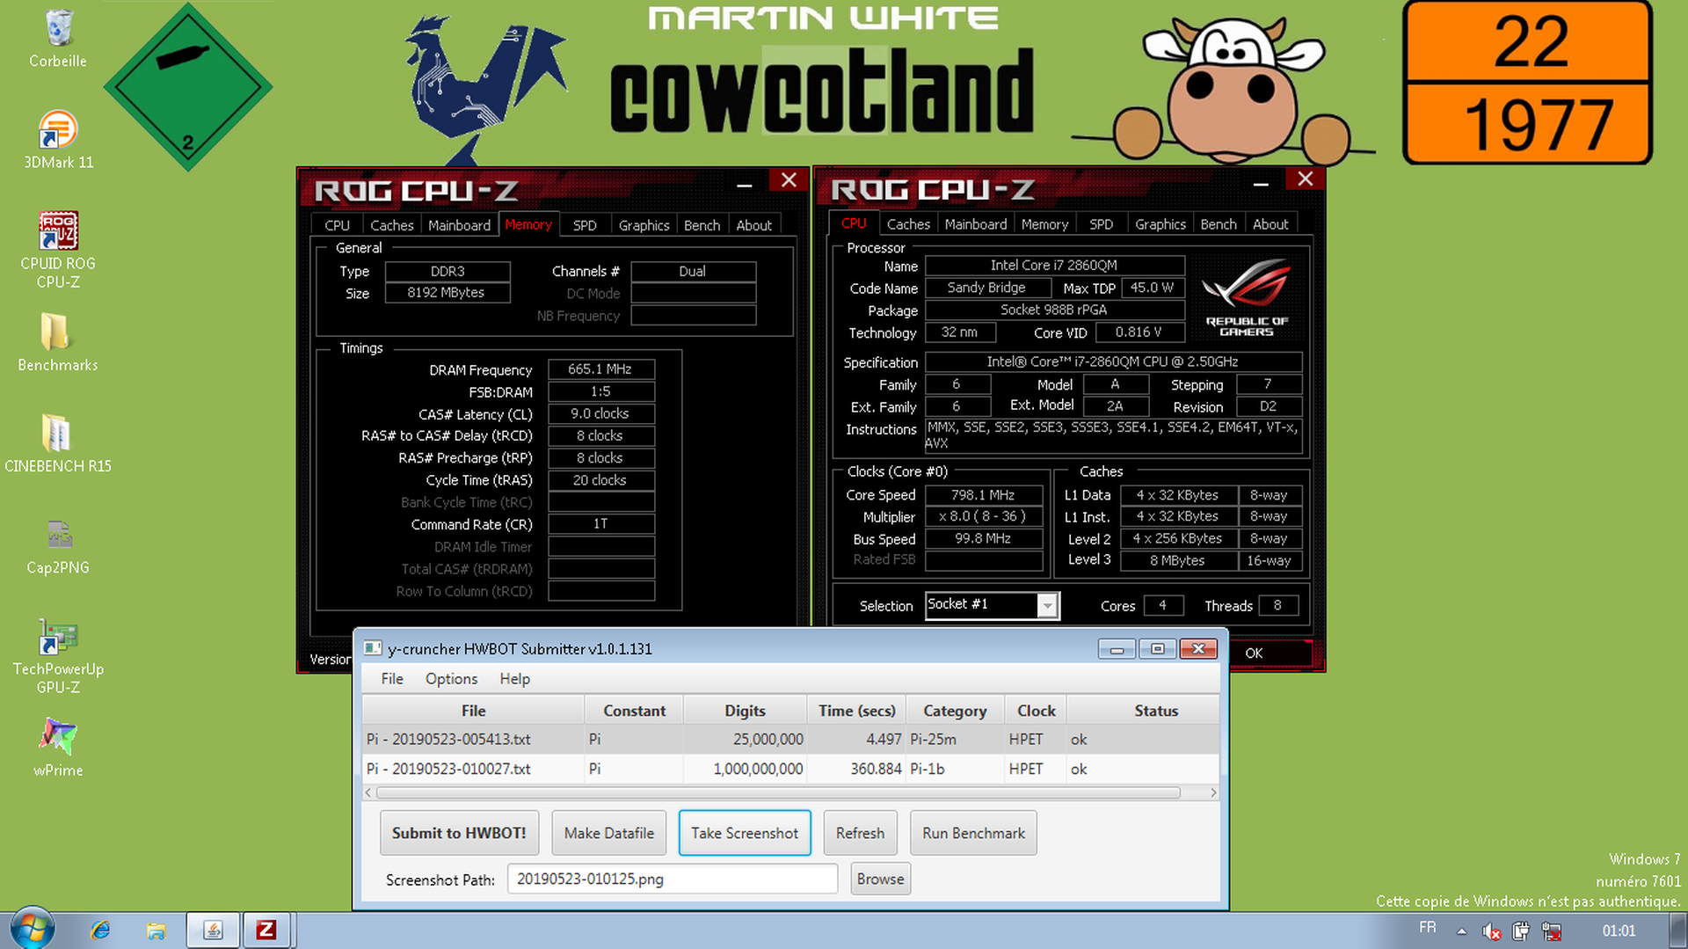Click the network tray icon with red X

1552,931
